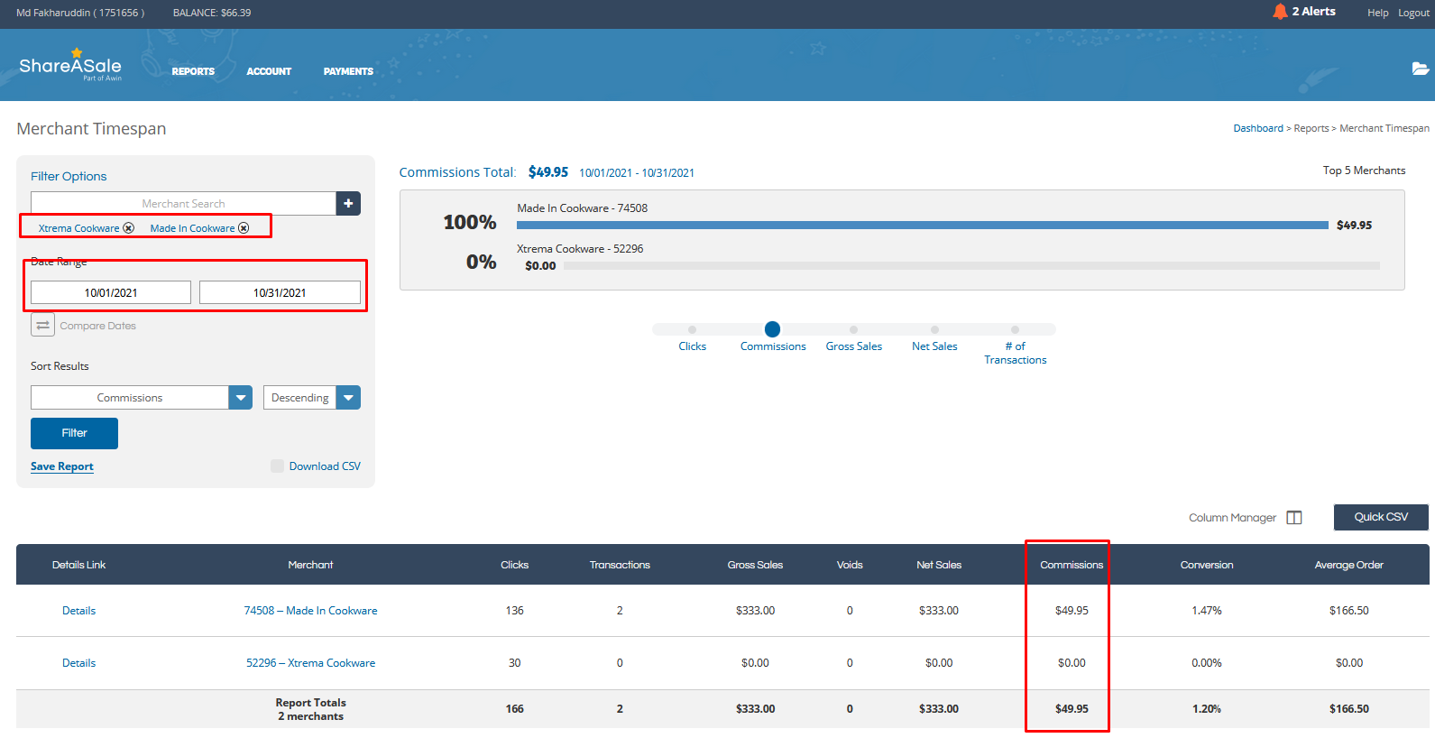
Task: Click the 2 Alerts text
Action: (1313, 12)
